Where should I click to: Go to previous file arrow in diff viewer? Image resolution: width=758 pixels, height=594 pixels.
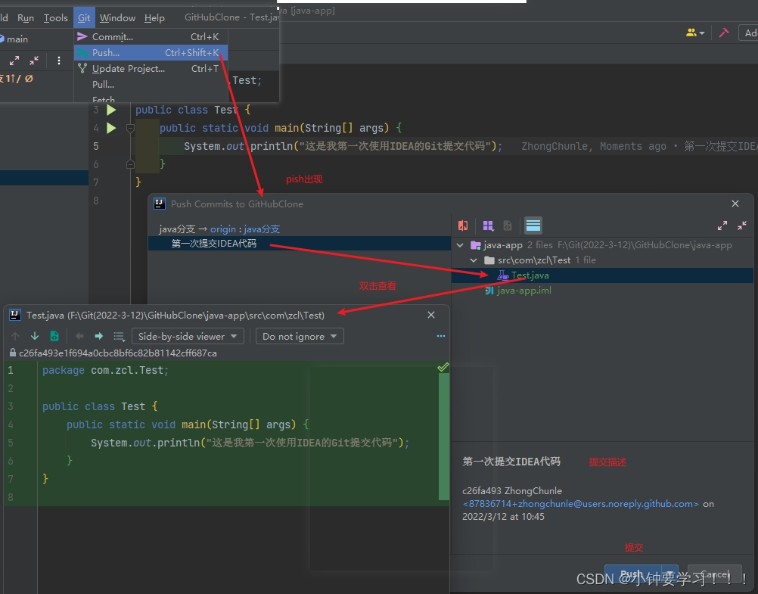click(79, 336)
